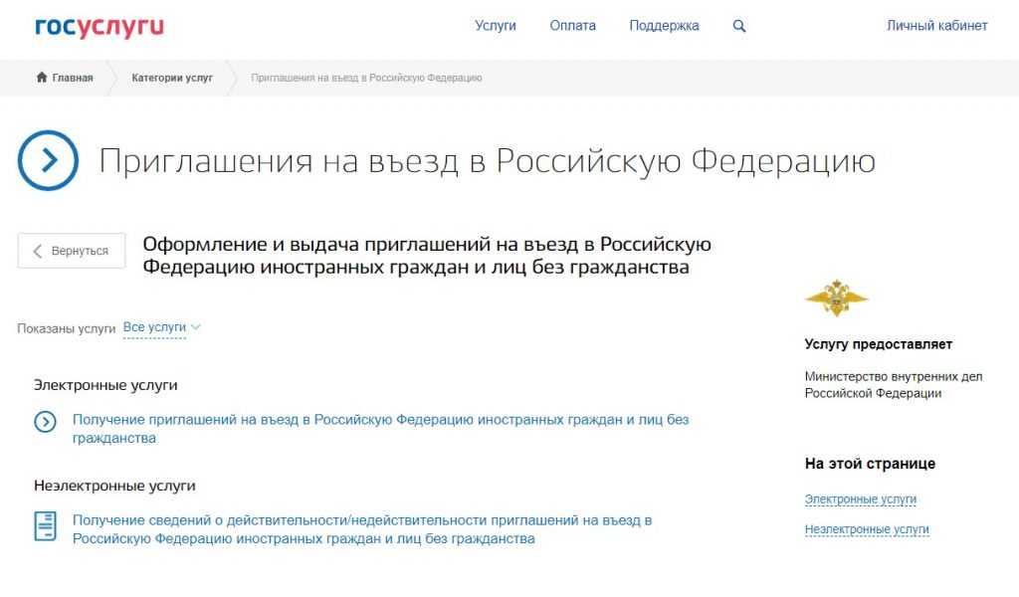Image resolution: width=1019 pixels, height=597 pixels.
Task: Click the circled arrow icon under Электронные услуги
Action: coord(45,422)
